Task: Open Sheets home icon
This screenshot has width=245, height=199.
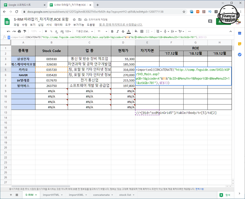Action: 7,22
